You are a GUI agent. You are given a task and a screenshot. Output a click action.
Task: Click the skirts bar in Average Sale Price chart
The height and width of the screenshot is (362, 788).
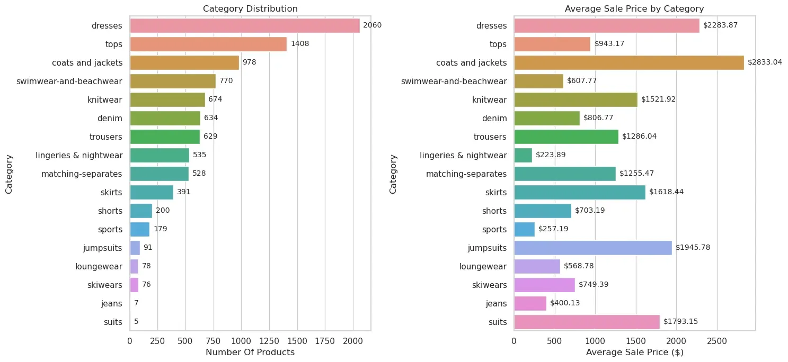tap(580, 192)
